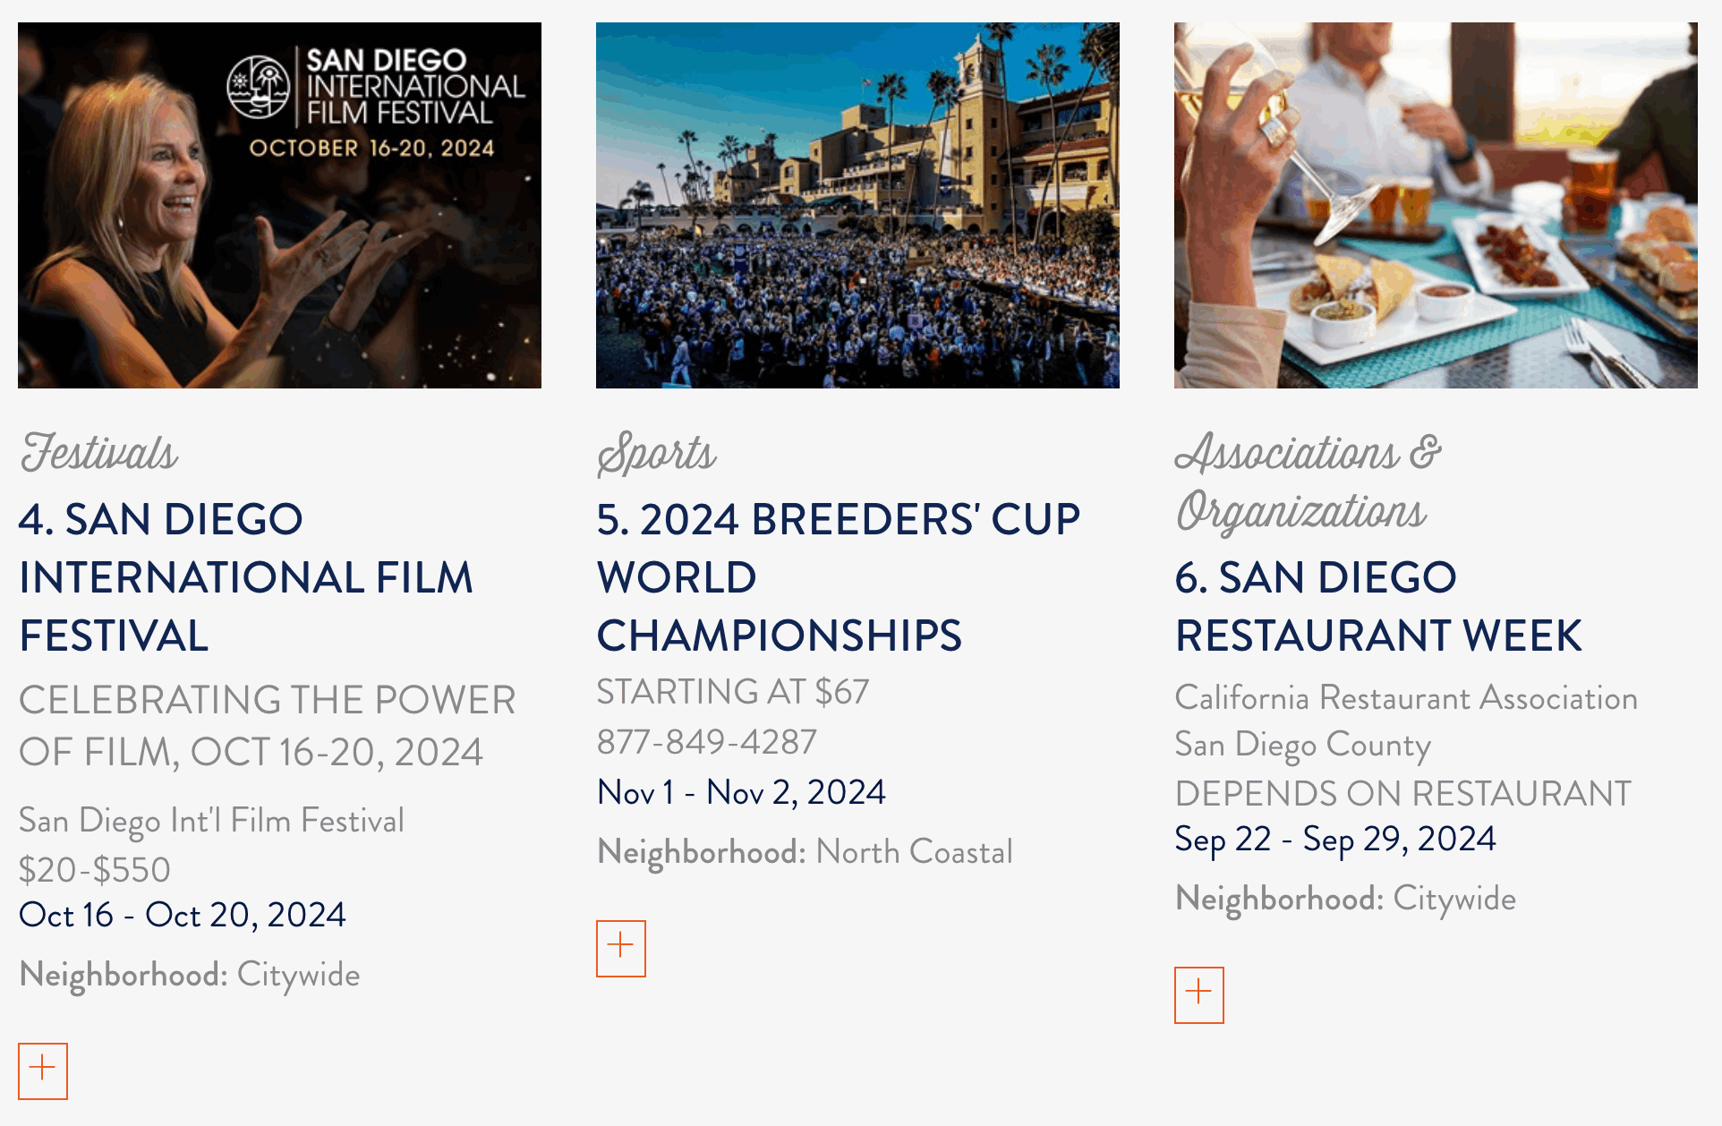Select the Sports category label

(657, 453)
